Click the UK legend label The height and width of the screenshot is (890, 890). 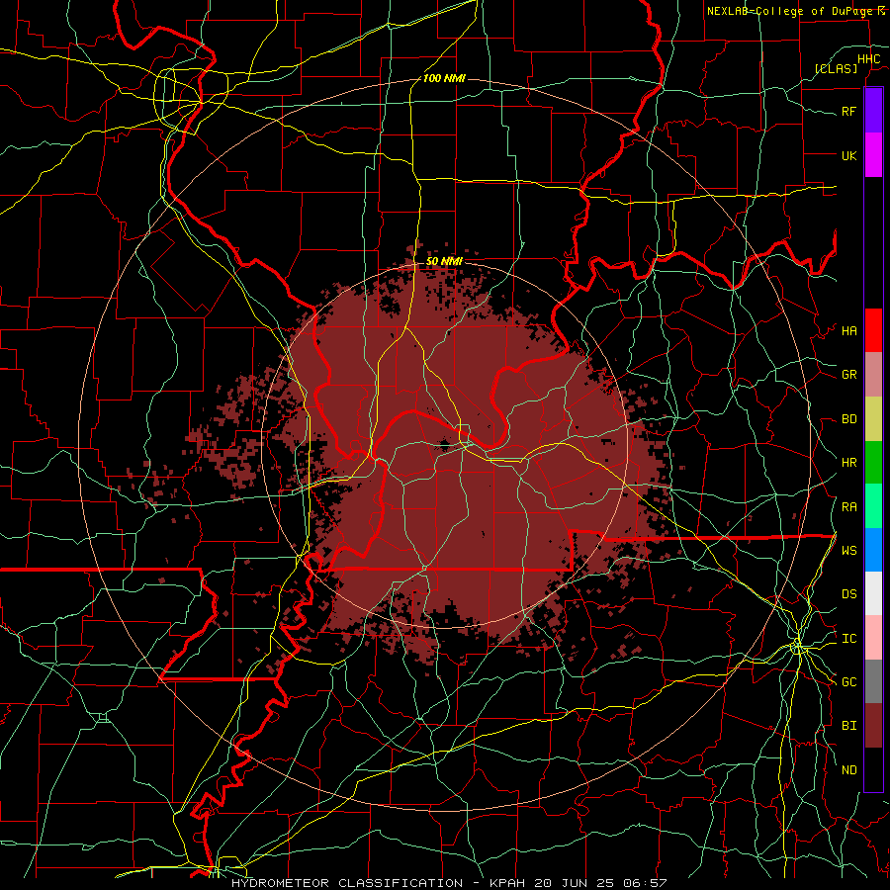[848, 155]
